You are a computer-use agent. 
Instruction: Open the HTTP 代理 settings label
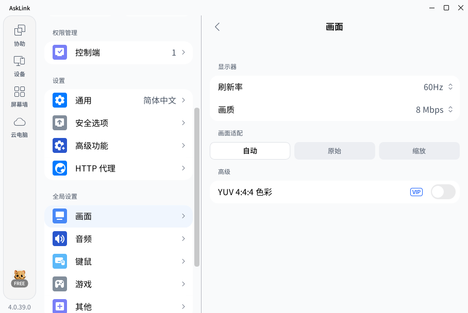tap(95, 168)
